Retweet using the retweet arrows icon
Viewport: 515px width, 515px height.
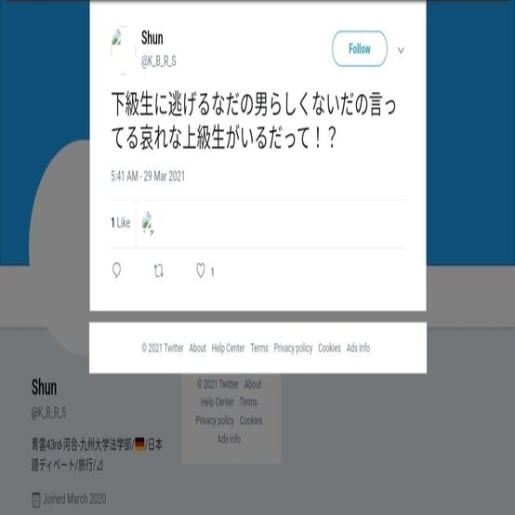159,271
